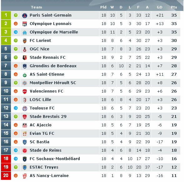Click blue right arrow beside Toulouse FC
Screen dimensions: 184x182
click(x=16, y=108)
